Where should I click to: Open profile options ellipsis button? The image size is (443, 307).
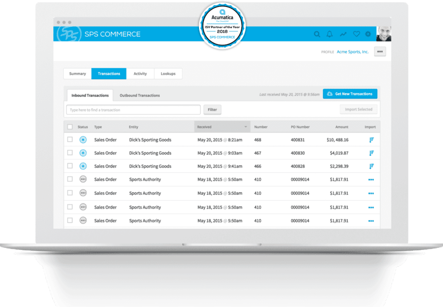click(x=380, y=52)
